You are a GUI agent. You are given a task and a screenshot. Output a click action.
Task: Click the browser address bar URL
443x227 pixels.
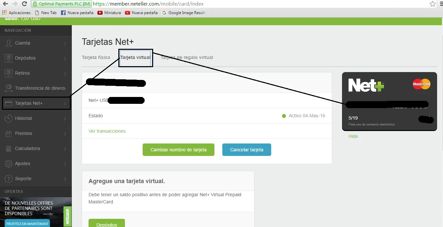148,4
